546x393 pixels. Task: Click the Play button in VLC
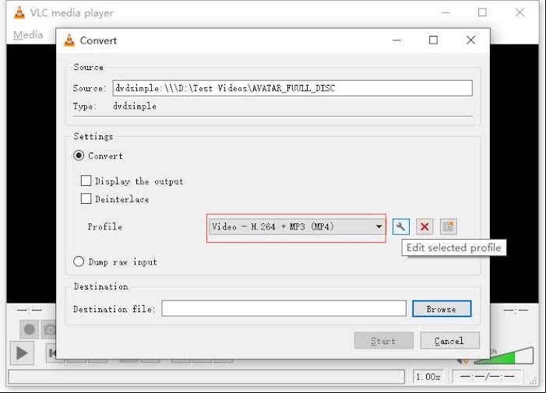(22, 353)
